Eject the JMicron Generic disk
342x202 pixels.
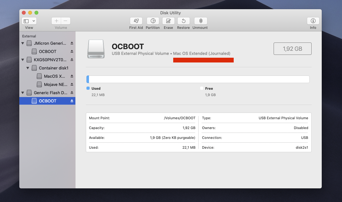click(72, 43)
